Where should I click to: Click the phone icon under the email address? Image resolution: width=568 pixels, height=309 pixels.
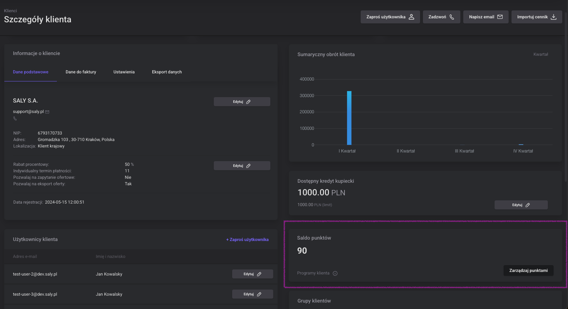pyautogui.click(x=15, y=118)
